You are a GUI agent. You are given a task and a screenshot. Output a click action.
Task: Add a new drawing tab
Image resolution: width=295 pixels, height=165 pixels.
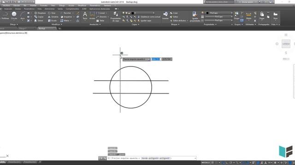59,28
